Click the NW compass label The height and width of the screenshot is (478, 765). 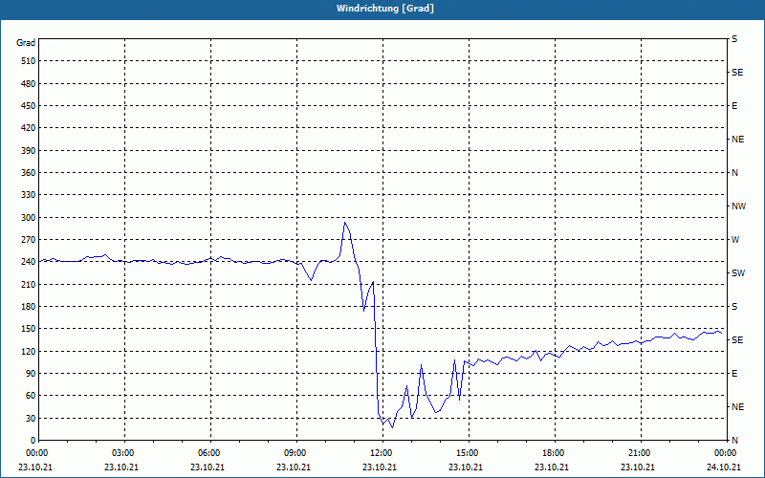click(738, 206)
